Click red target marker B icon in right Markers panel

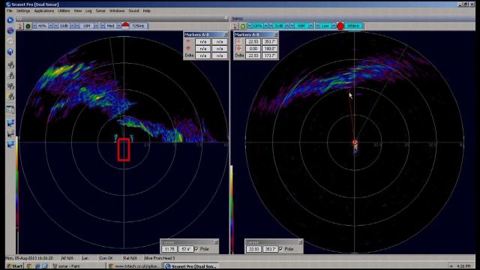point(238,48)
